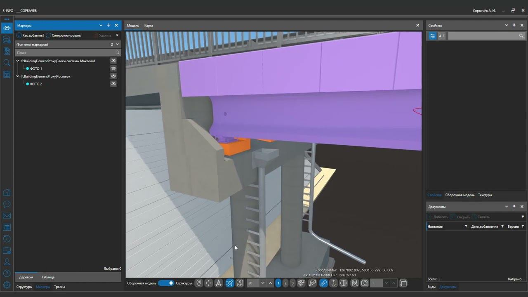
Task: Open the Documents panel options chevron
Action: point(506,207)
